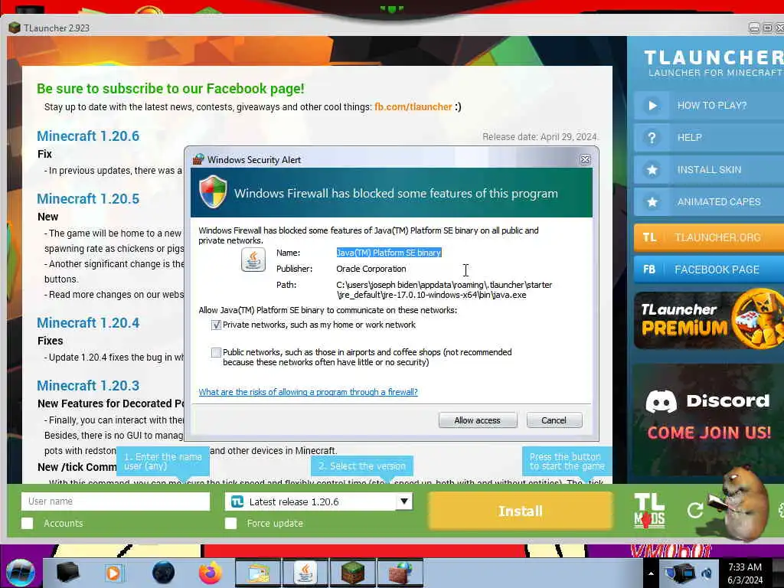Click Allow access in the firewall alert
This screenshot has width=784, height=588.
478,420
